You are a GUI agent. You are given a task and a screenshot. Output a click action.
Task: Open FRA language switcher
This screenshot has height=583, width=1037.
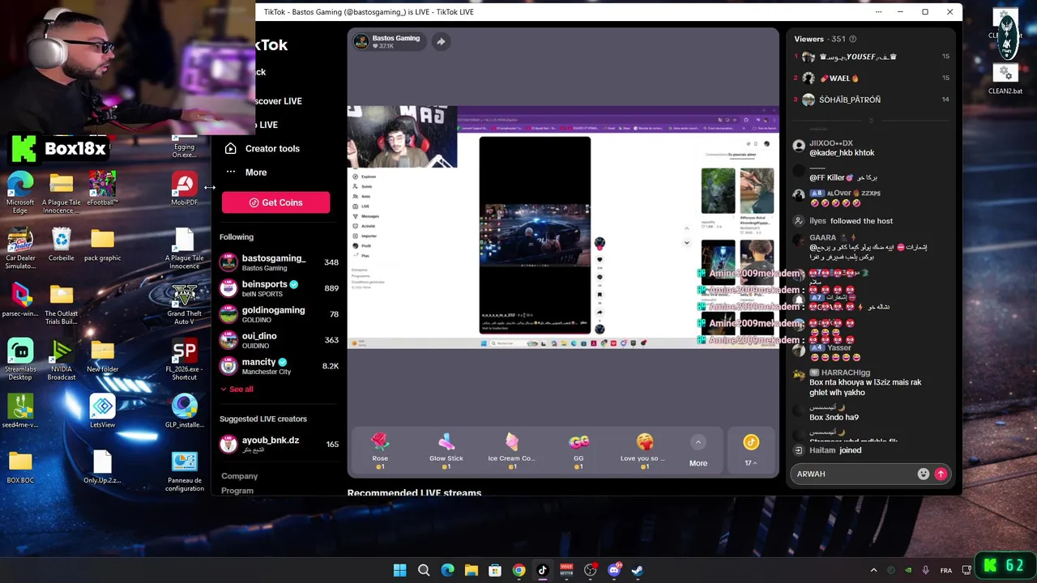[946, 570]
